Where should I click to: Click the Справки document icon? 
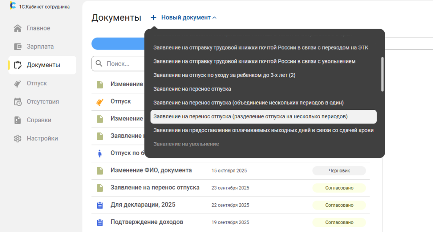pos(18,120)
